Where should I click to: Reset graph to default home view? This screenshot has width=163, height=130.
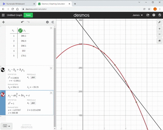[160, 40]
